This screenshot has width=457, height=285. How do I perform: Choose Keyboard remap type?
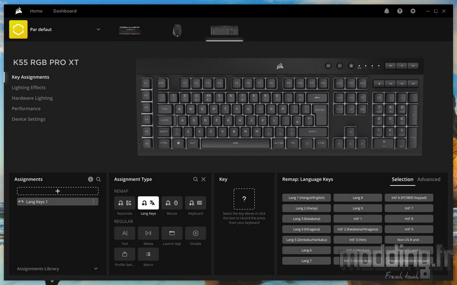coord(195,203)
